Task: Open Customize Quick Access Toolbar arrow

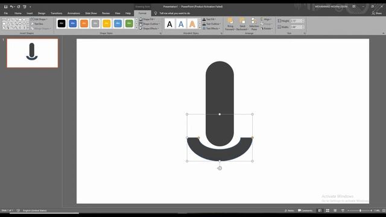Action: pyautogui.click(x=30, y=7)
